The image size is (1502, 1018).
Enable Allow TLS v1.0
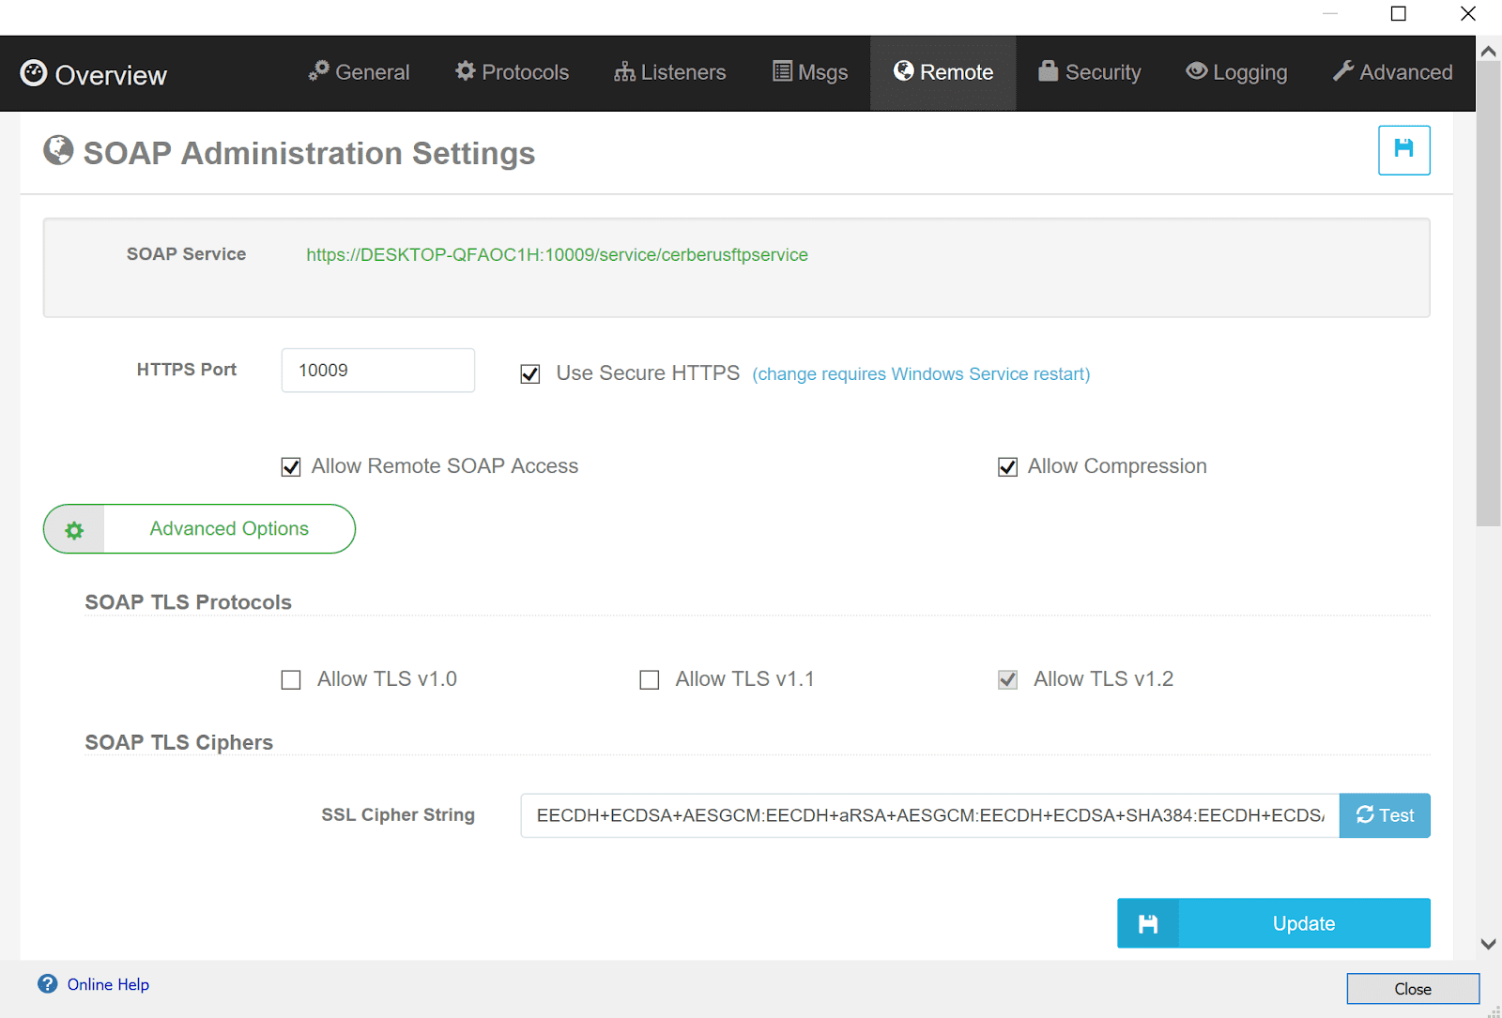[x=290, y=679]
